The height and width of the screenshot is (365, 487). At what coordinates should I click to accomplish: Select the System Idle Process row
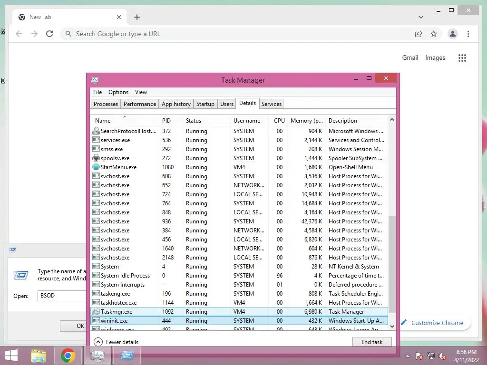point(239,276)
